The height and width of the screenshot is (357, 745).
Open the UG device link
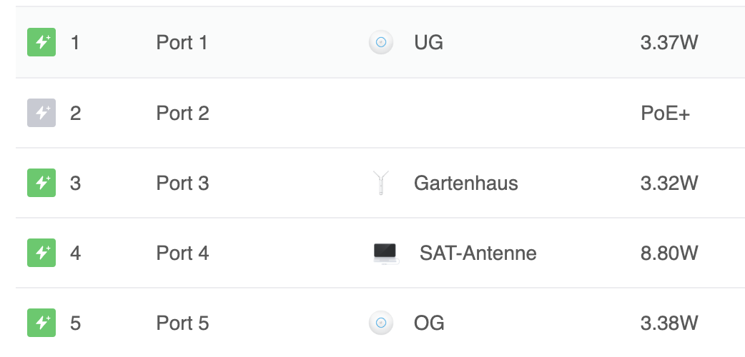click(x=428, y=43)
